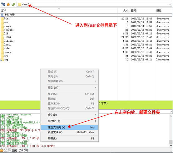Select the lib folder icon
Image resolution: width=173 pixels, height=153 pixels.
point(2,34)
